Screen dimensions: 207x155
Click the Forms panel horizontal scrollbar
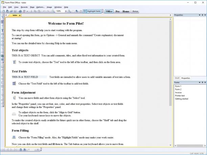tap(190, 146)
